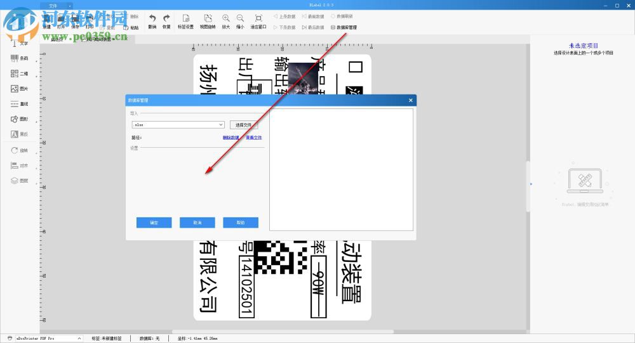This screenshot has height=343, width=635.
Task: Select the 直线 line tool
Action: pyautogui.click(x=19, y=104)
